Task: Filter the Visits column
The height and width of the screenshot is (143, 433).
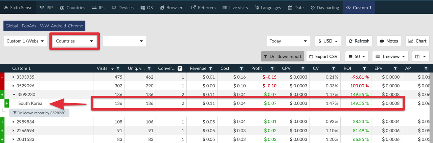Action: (118, 68)
